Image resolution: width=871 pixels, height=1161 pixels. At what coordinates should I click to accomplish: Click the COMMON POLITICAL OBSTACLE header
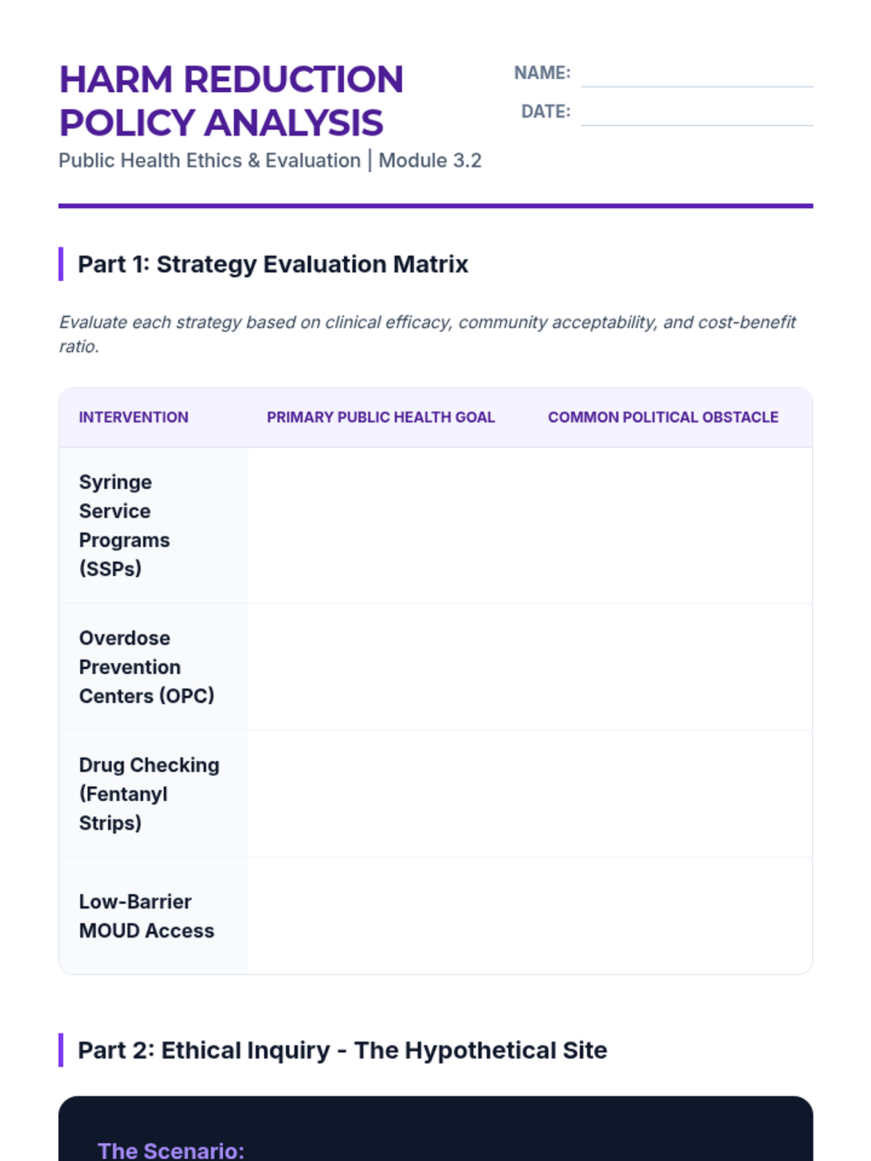(663, 417)
